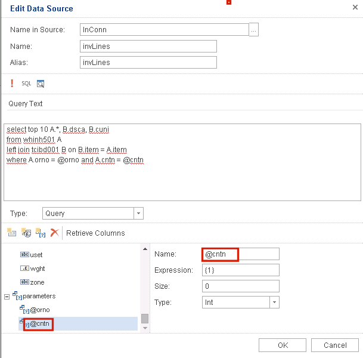Click the red X delete icon
363x358 pixels.
[54, 233]
